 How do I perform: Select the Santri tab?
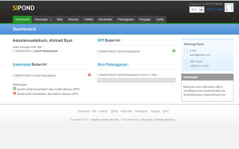click(159, 19)
